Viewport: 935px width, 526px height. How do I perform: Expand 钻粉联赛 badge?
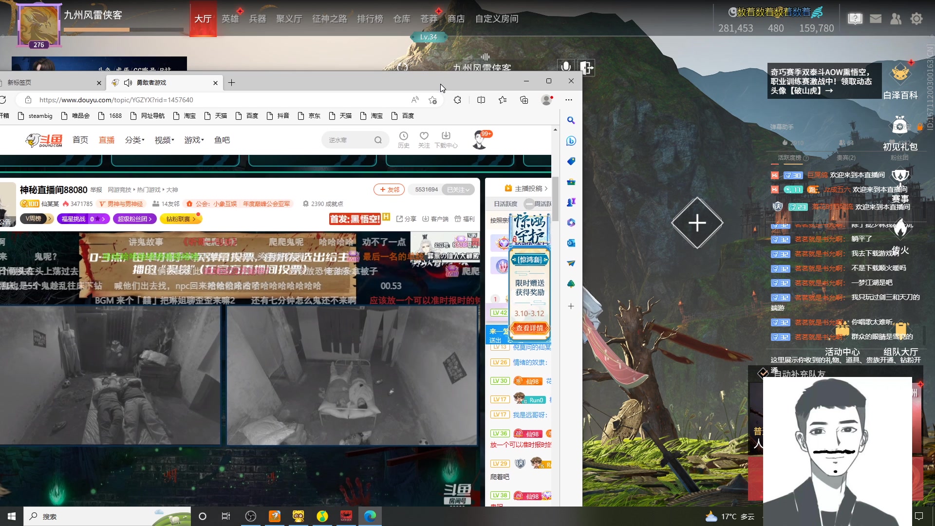[181, 219]
